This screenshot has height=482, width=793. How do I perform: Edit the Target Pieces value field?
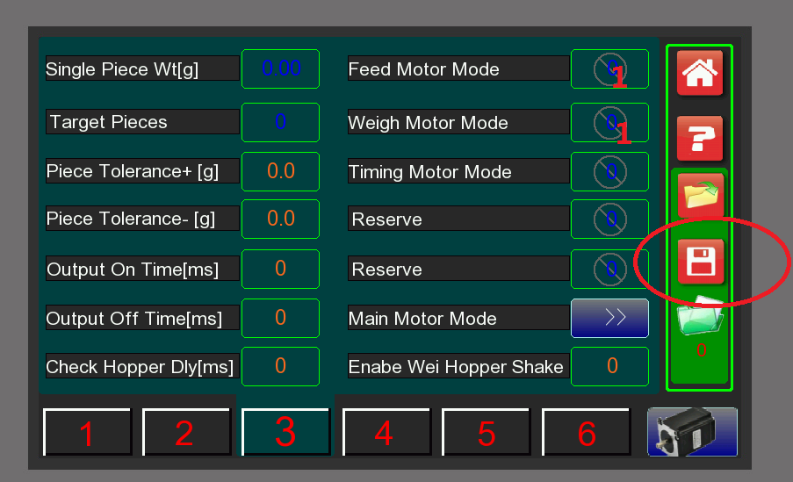click(280, 122)
